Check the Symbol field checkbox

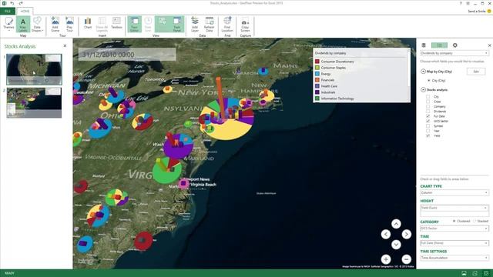pyautogui.click(x=428, y=126)
